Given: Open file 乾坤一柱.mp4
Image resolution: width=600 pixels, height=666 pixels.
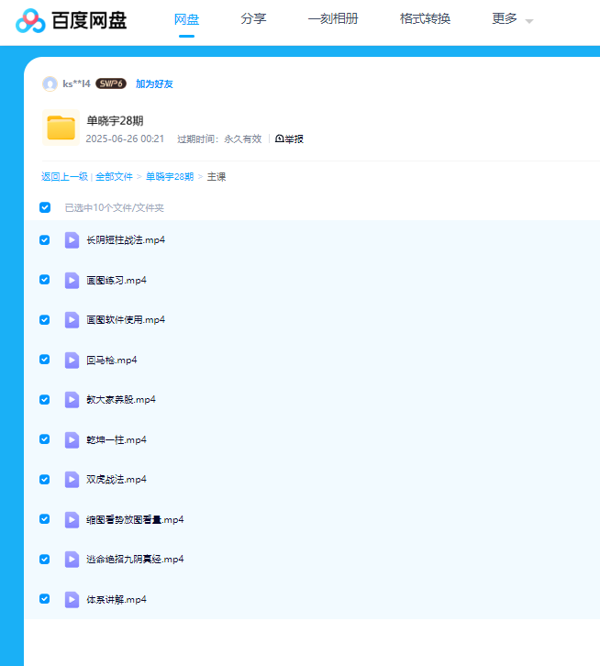Looking at the screenshot, I should click(x=117, y=440).
